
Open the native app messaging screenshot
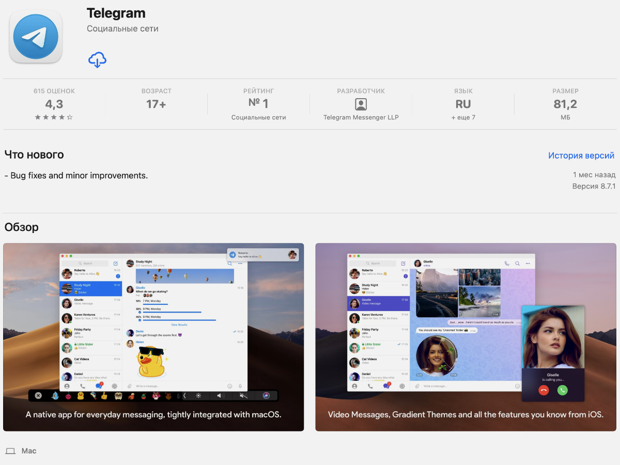153,337
